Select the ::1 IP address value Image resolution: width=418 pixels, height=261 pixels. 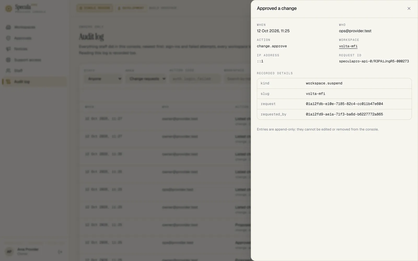(x=260, y=61)
